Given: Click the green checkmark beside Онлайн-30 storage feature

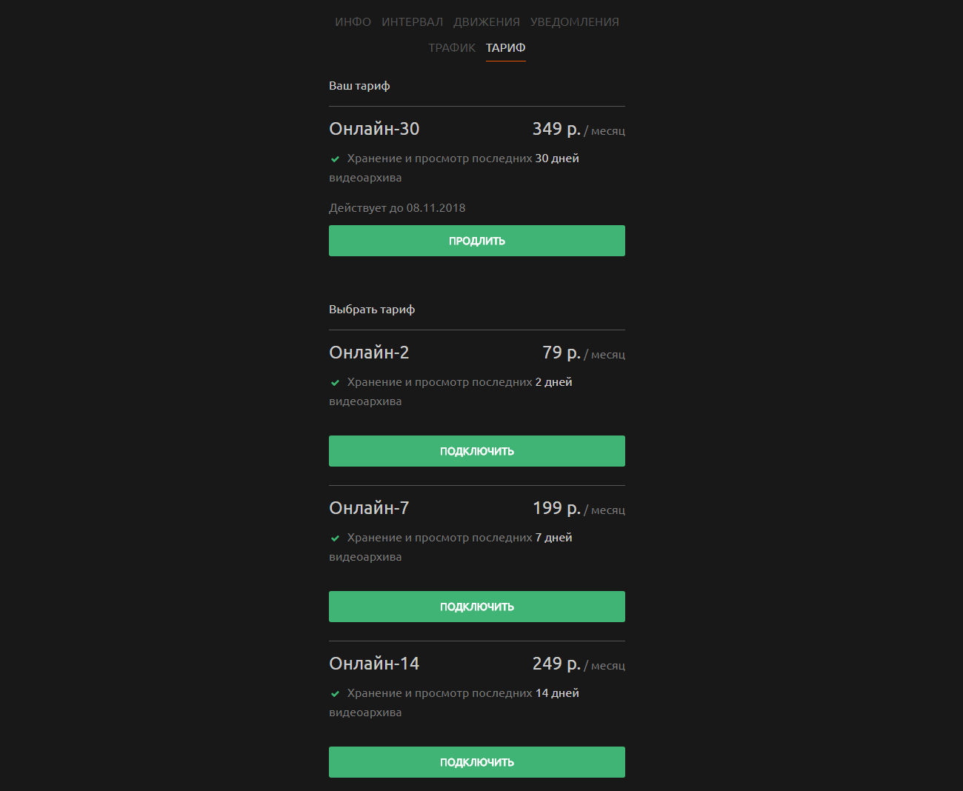Looking at the screenshot, I should click(336, 158).
